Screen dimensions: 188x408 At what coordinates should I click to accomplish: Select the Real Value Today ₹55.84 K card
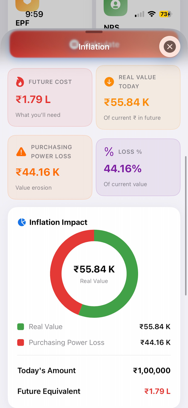pyautogui.click(x=138, y=97)
